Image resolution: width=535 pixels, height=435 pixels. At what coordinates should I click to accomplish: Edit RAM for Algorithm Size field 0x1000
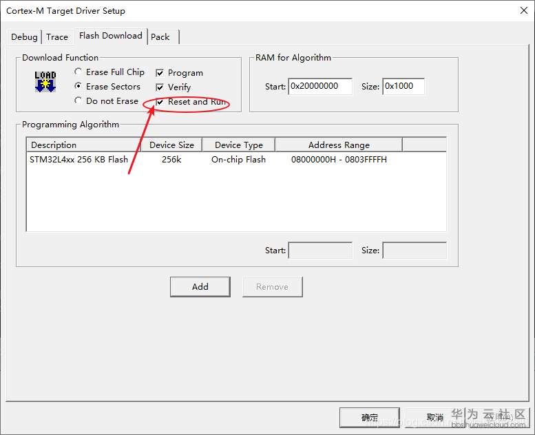pyautogui.click(x=403, y=86)
